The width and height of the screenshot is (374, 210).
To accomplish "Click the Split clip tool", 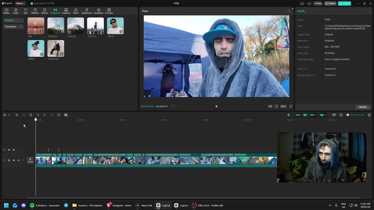I will click(31, 115).
